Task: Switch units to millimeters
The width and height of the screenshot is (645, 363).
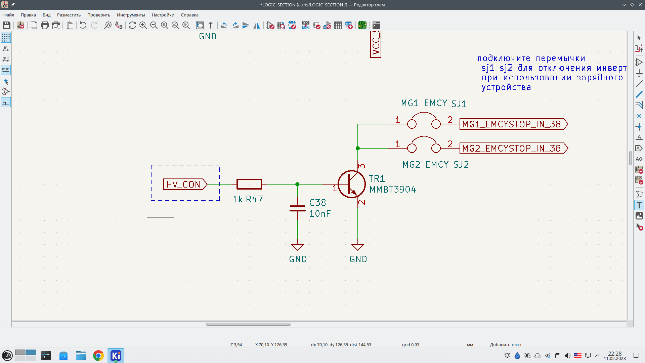Action: pos(6,70)
